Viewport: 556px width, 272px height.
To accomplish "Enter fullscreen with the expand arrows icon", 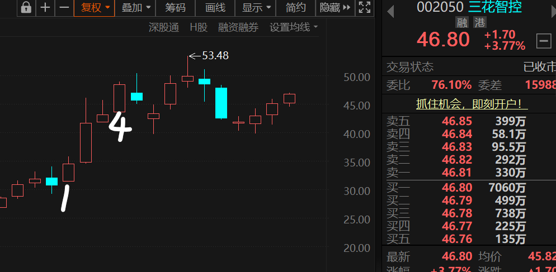I will (x=365, y=8).
